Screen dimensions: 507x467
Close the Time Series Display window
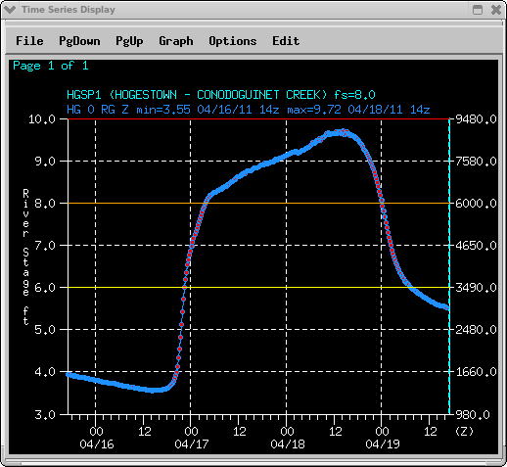pos(496,10)
